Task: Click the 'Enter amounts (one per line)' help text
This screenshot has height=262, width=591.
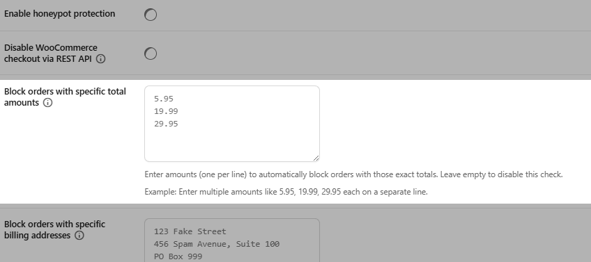Action: (353, 174)
